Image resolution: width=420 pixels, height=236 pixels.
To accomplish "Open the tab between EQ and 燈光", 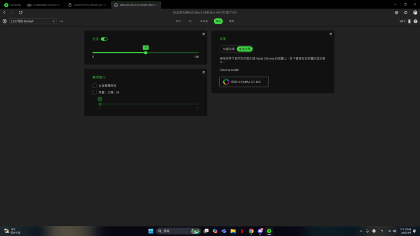I will point(204,21).
